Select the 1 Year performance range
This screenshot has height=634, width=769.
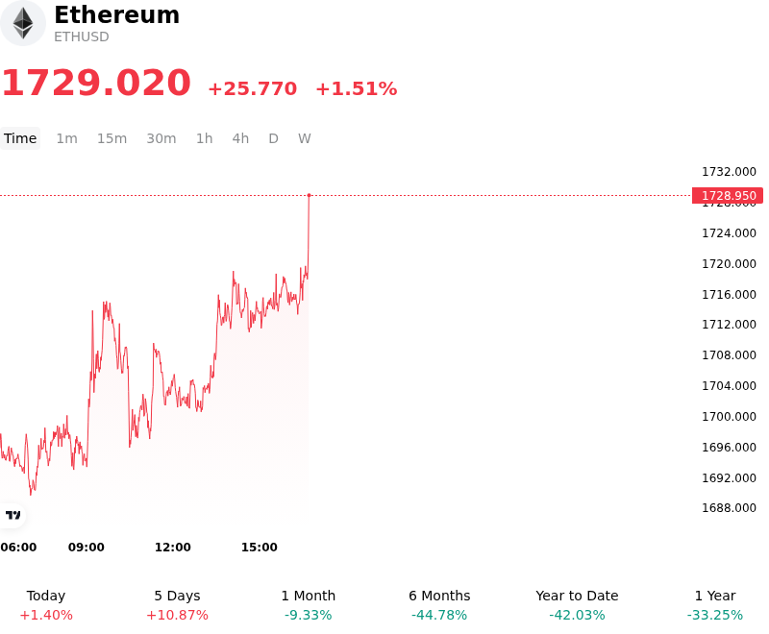pyautogui.click(x=715, y=605)
